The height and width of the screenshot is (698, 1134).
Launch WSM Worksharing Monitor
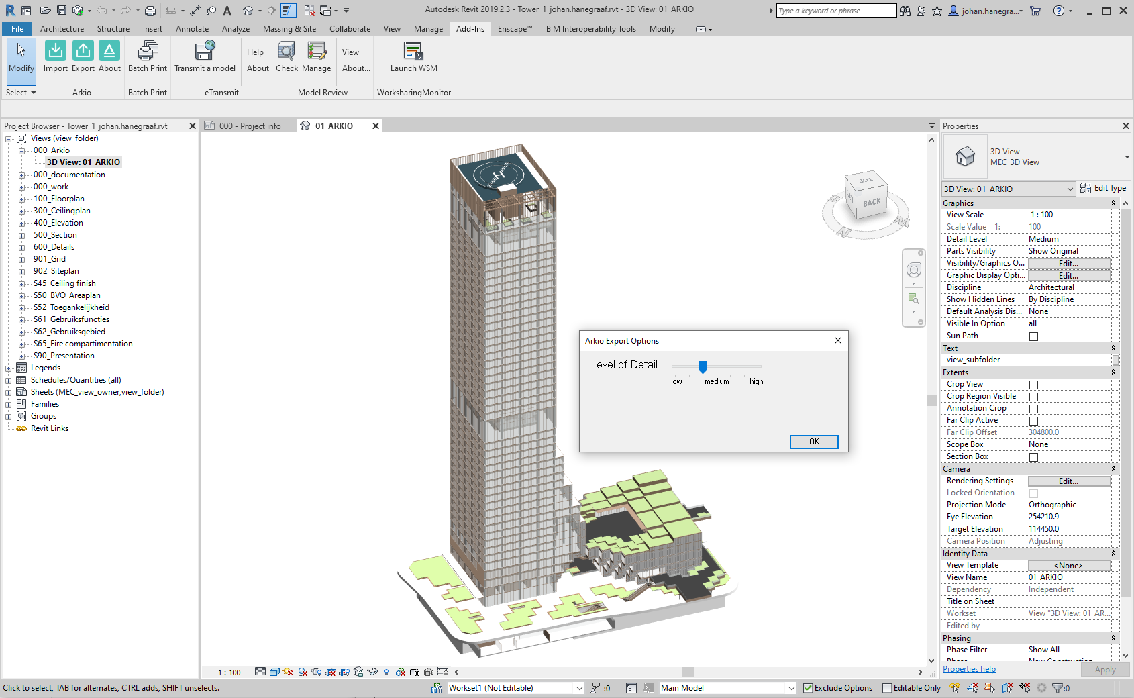[x=413, y=56]
